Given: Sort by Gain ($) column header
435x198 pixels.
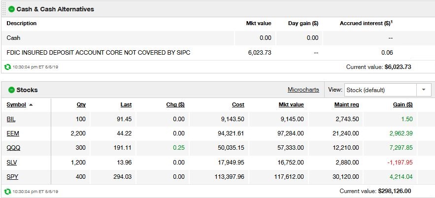Looking at the screenshot, I should click(x=403, y=104).
